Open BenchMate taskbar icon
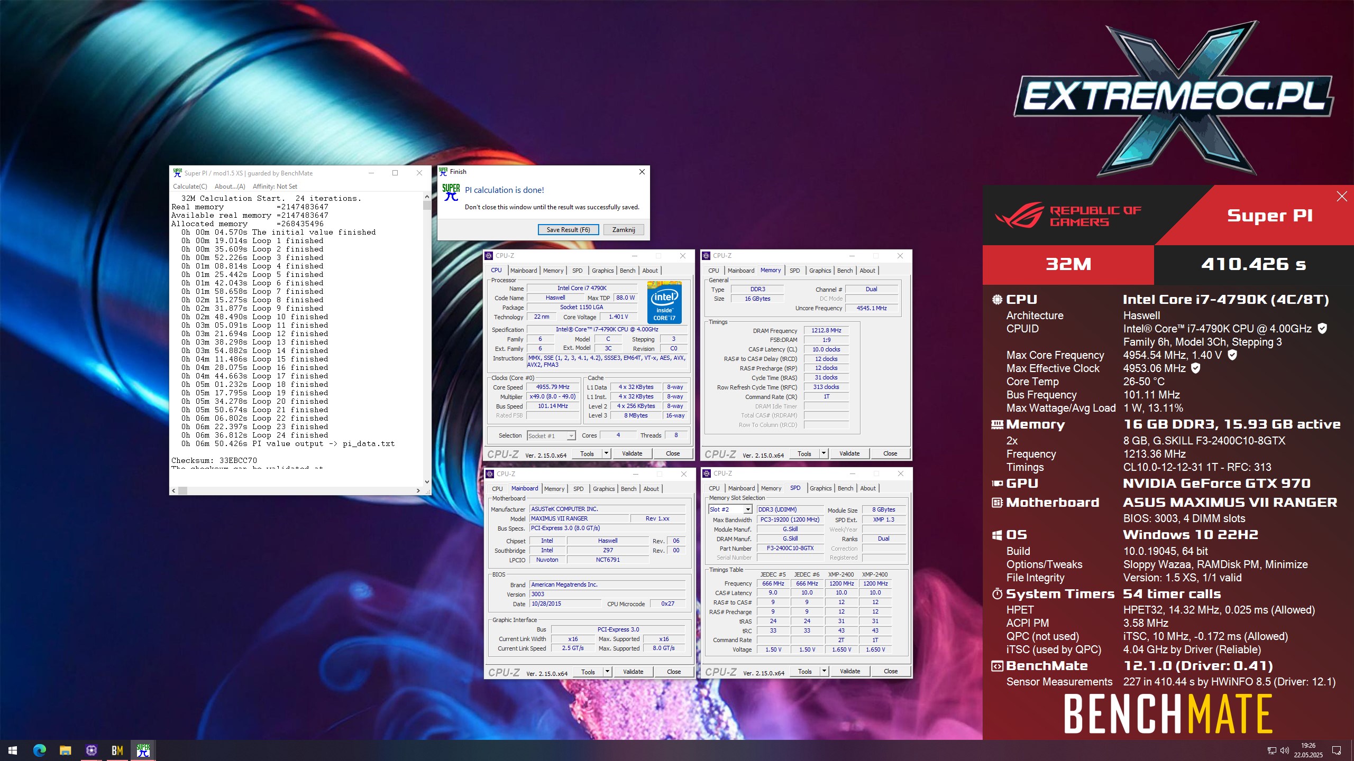 click(117, 750)
